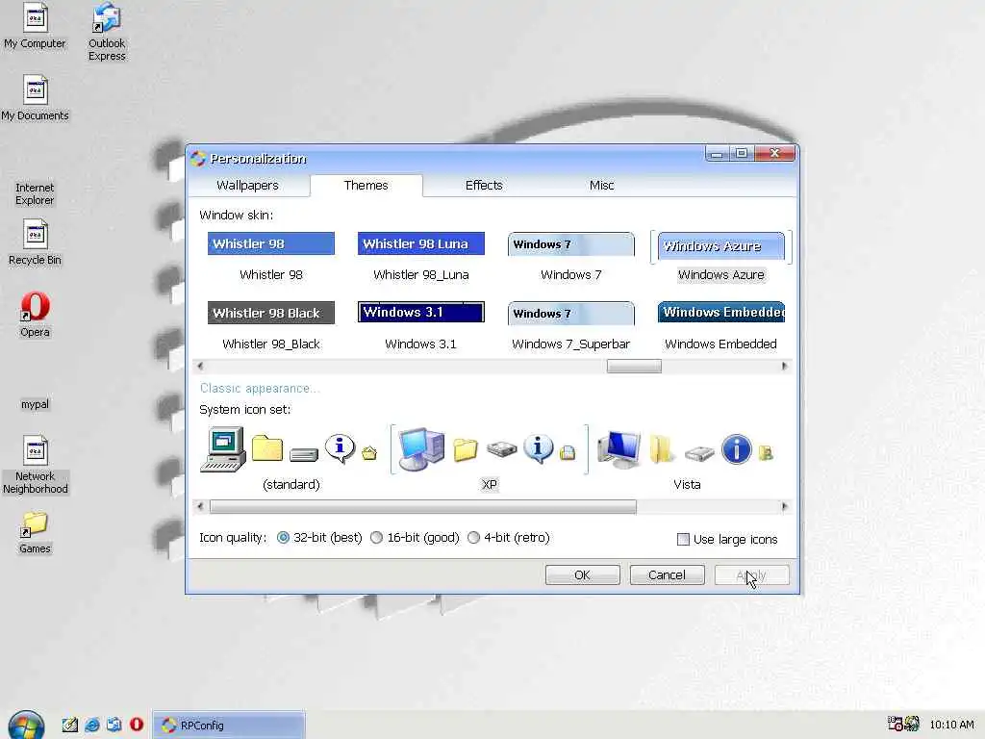Launch Opera from desktop icon
The height and width of the screenshot is (739, 985).
pos(35,315)
